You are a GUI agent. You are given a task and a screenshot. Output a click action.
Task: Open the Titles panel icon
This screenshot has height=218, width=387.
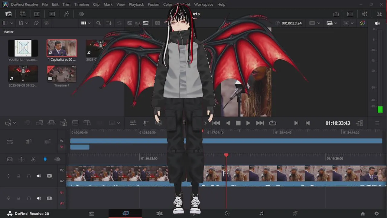[x=52, y=14]
